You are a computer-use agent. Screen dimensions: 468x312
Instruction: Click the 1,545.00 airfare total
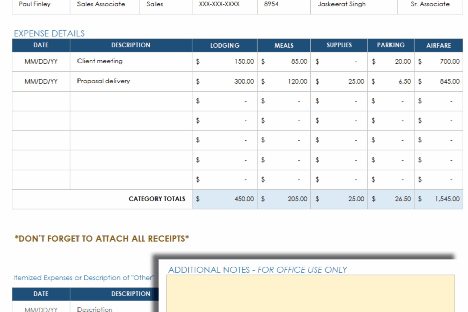pos(447,199)
